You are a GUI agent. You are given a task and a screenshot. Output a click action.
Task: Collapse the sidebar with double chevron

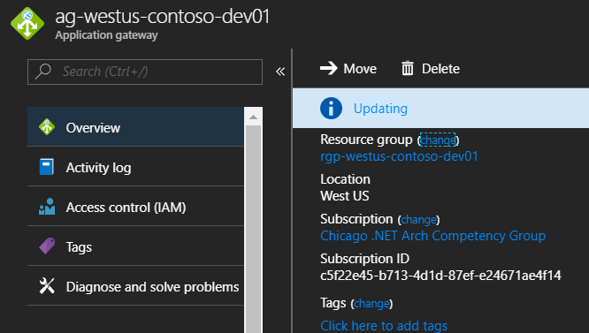click(280, 72)
